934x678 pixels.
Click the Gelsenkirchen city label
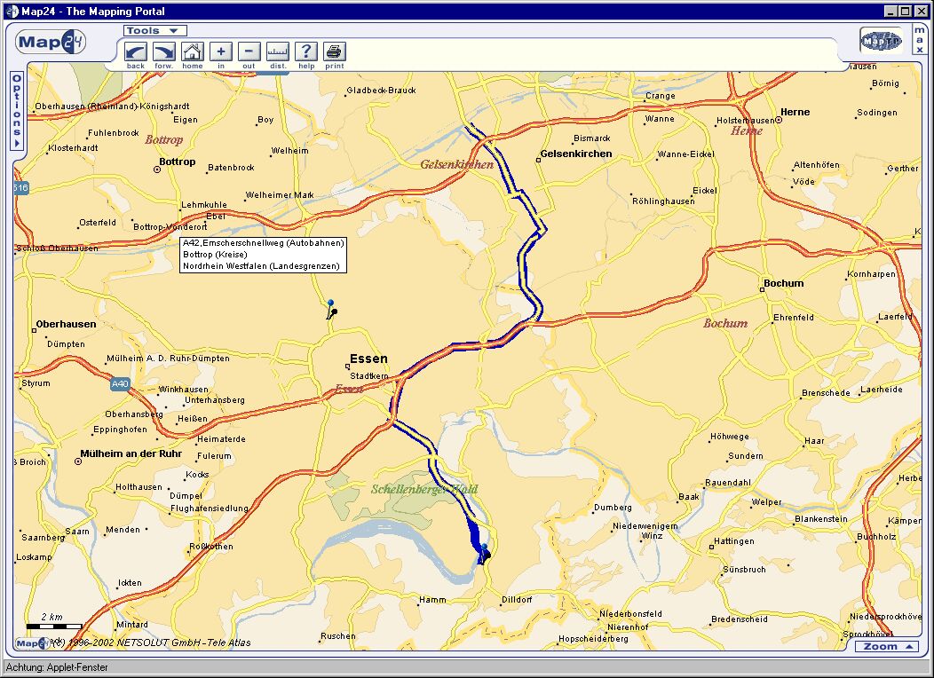coord(576,154)
